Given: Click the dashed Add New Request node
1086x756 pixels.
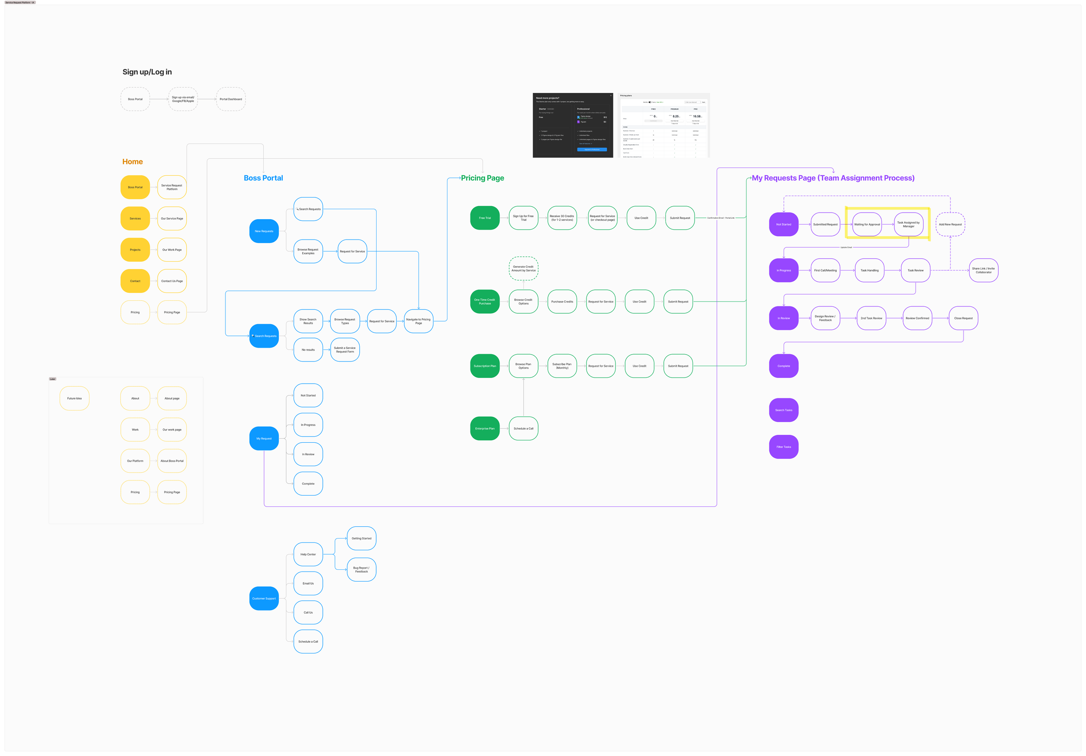Looking at the screenshot, I should [x=950, y=224].
